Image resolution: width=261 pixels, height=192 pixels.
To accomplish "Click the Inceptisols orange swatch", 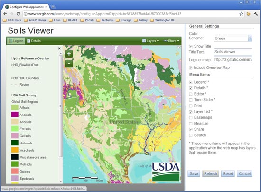I will click(15, 150).
